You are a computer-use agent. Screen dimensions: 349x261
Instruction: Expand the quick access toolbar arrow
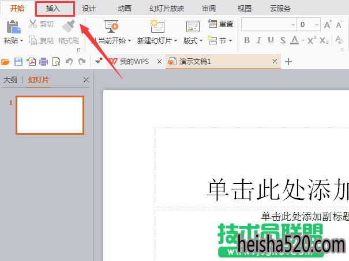click(97, 62)
